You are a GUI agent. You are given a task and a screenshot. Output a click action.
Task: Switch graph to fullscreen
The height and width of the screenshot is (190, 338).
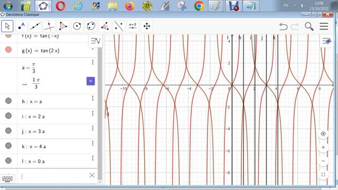coord(323,175)
